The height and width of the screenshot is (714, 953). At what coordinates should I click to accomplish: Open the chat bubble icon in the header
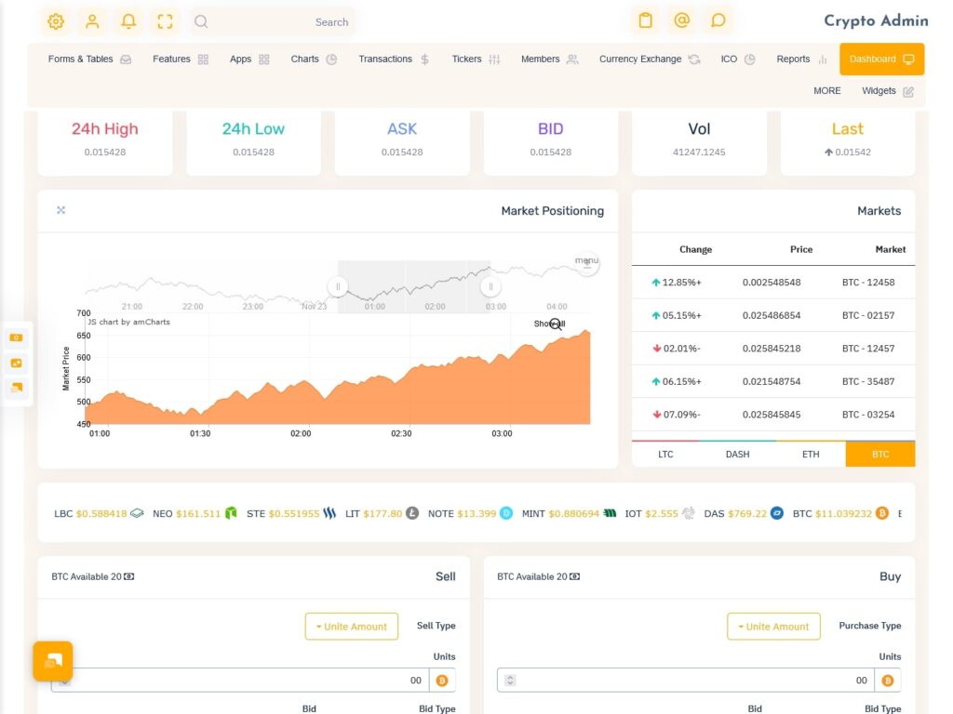719,20
